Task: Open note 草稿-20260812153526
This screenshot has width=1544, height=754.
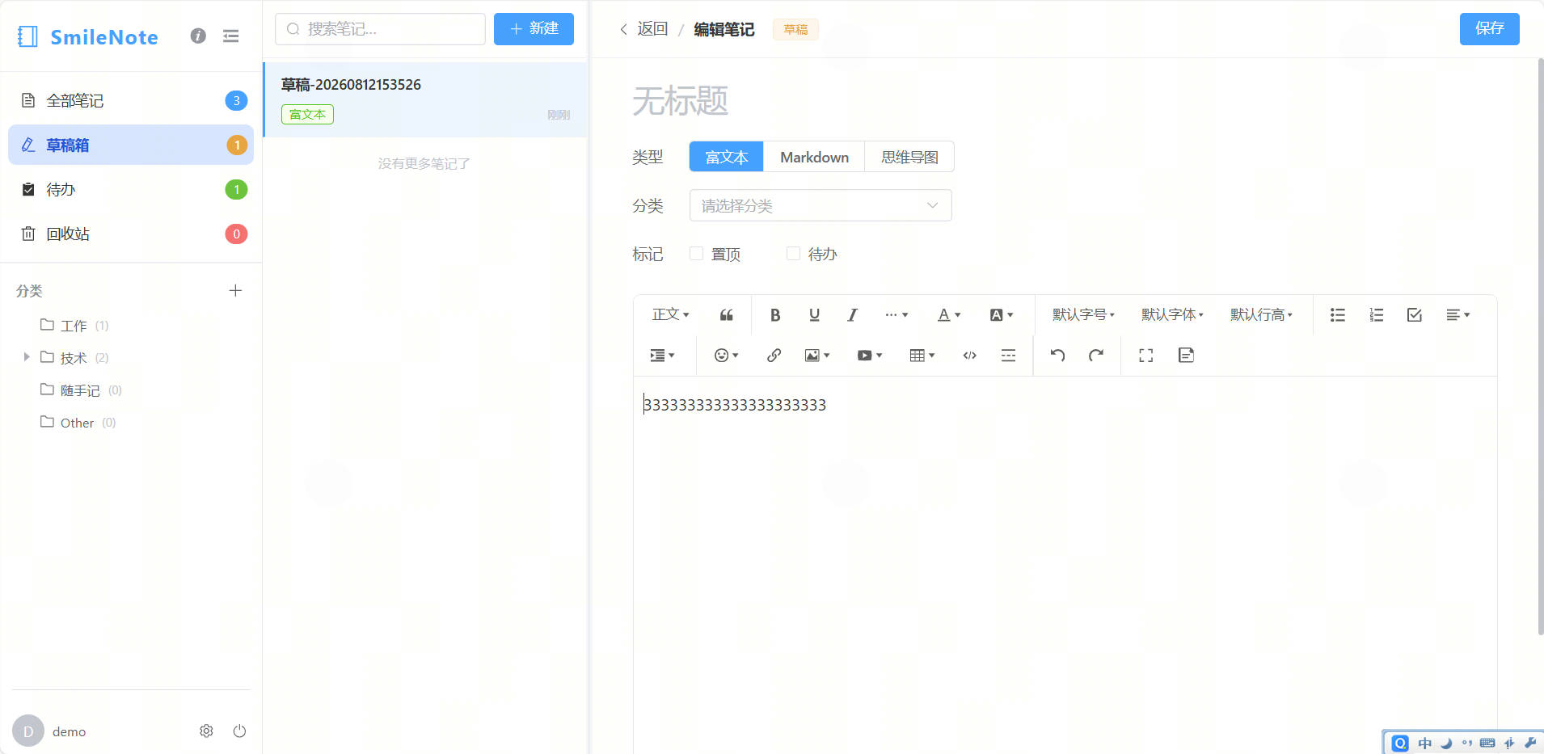Action: 426,100
